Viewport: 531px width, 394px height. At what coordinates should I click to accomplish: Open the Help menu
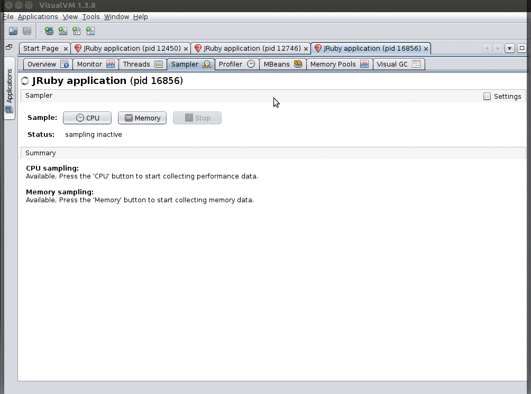(140, 16)
